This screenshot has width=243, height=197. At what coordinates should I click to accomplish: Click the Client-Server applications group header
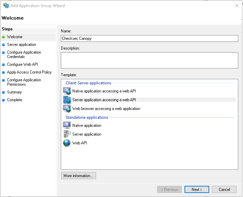click(x=88, y=83)
